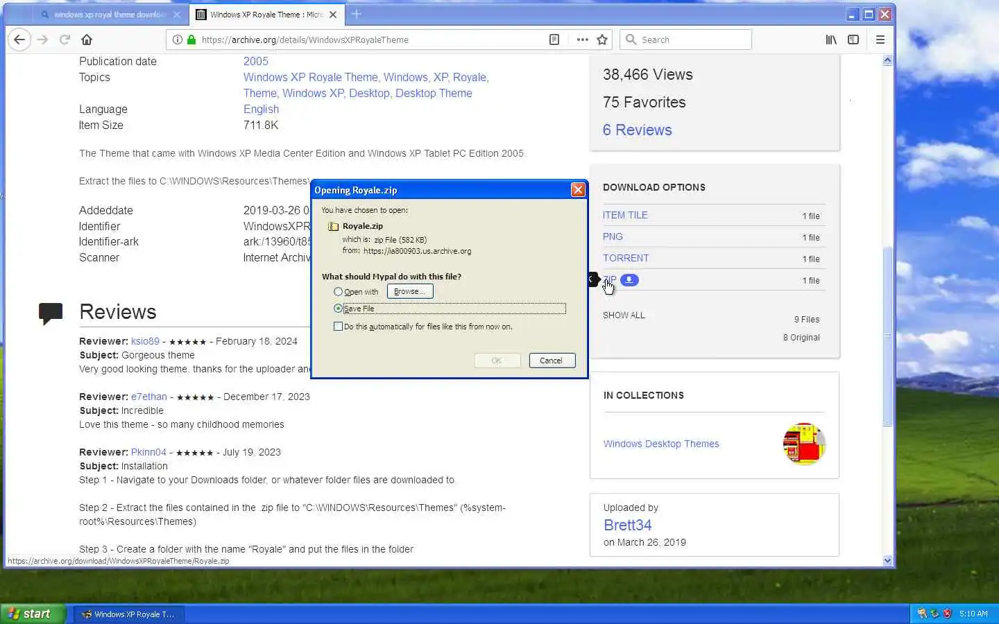The height and width of the screenshot is (624, 999).
Task: Show site information icon in address bar
Action: [178, 40]
